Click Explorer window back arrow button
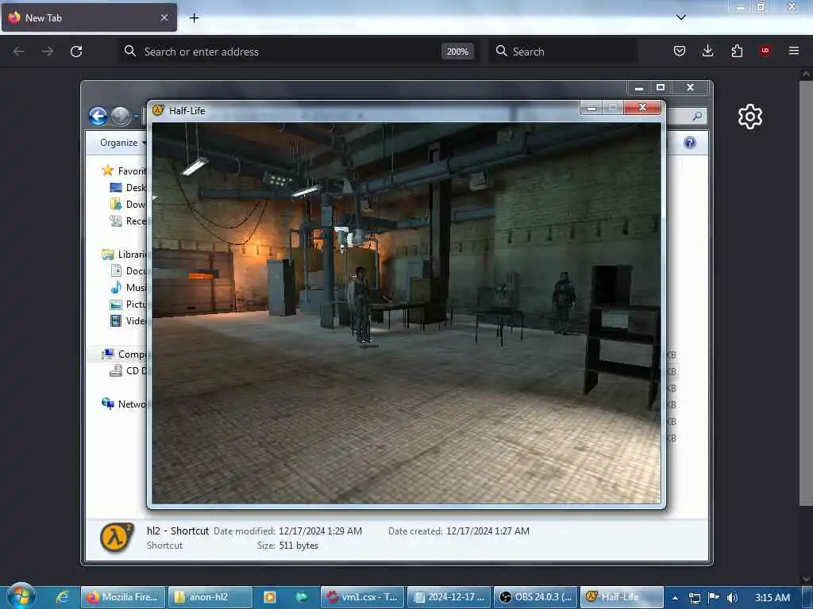The height and width of the screenshot is (609, 813). click(98, 117)
